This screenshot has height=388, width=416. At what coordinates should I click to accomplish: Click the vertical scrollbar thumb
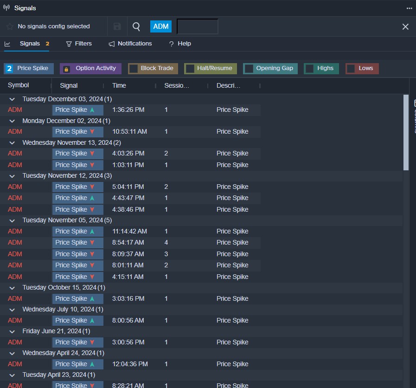pos(406,132)
